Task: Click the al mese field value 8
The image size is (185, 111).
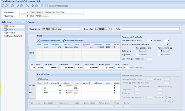Action: pyautogui.click(x=167, y=41)
